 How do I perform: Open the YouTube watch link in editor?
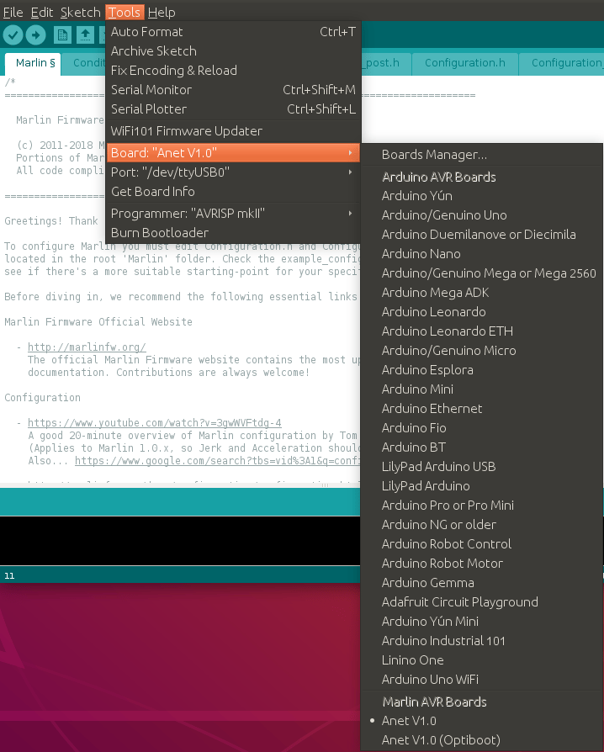pos(155,422)
